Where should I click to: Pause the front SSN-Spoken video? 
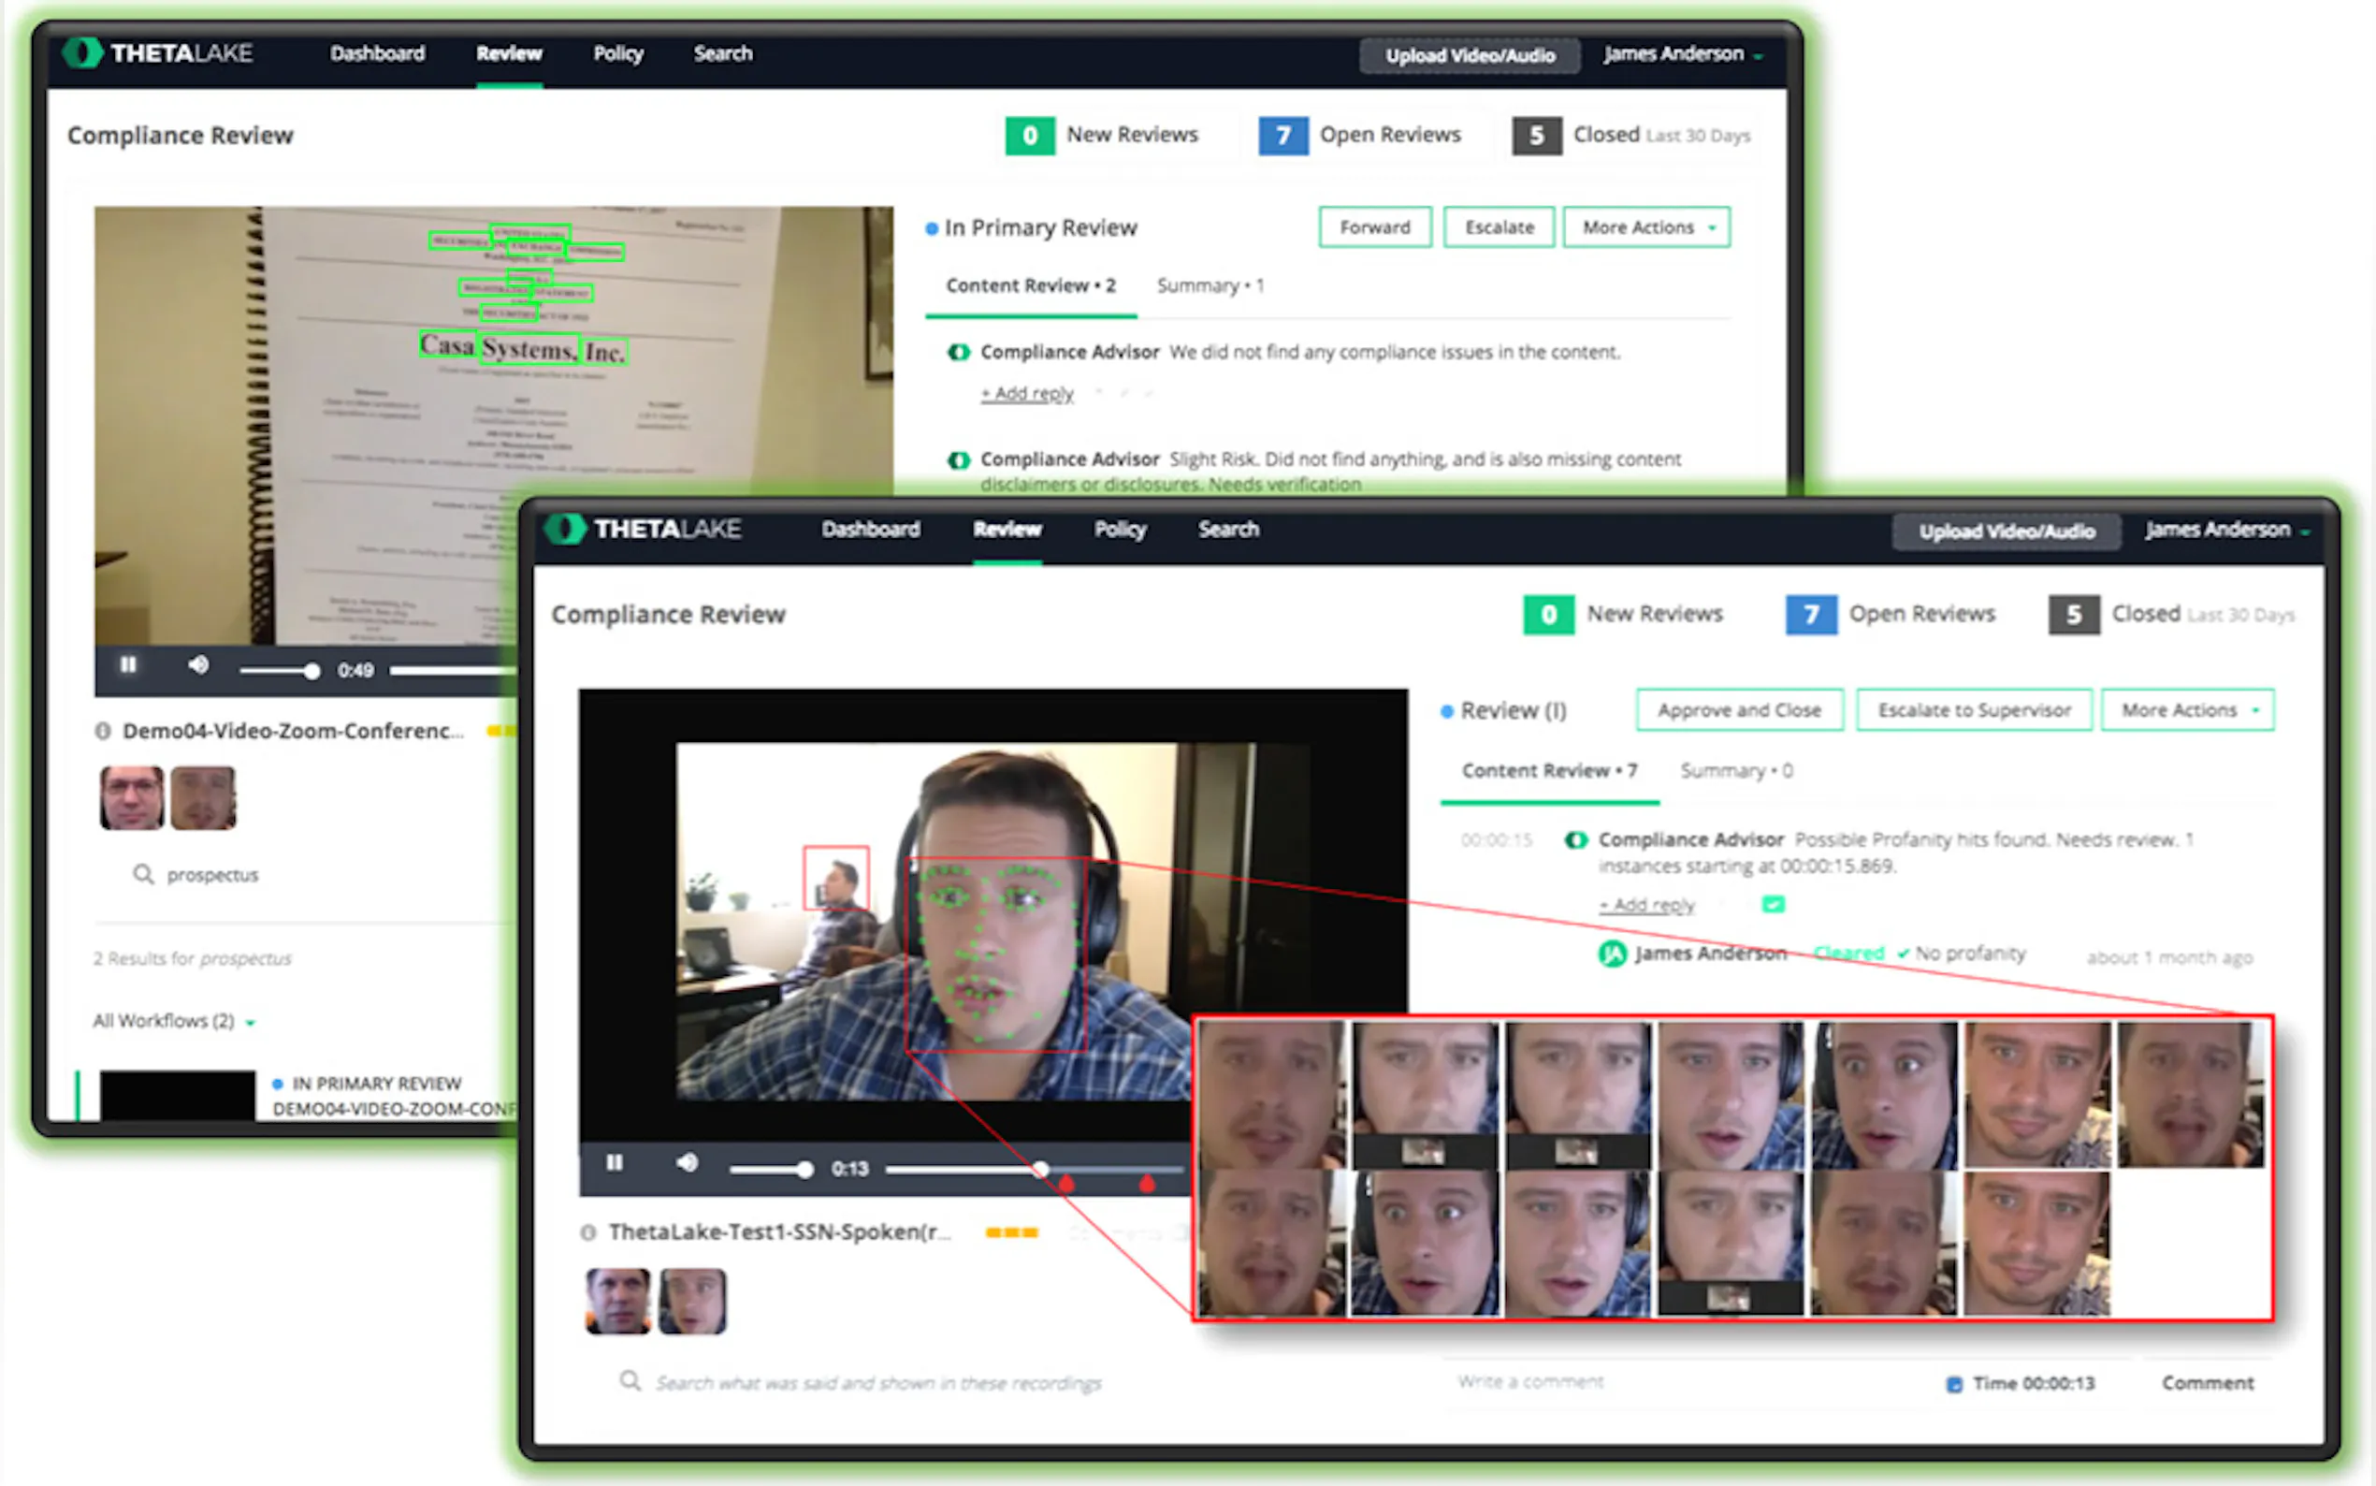tap(615, 1164)
